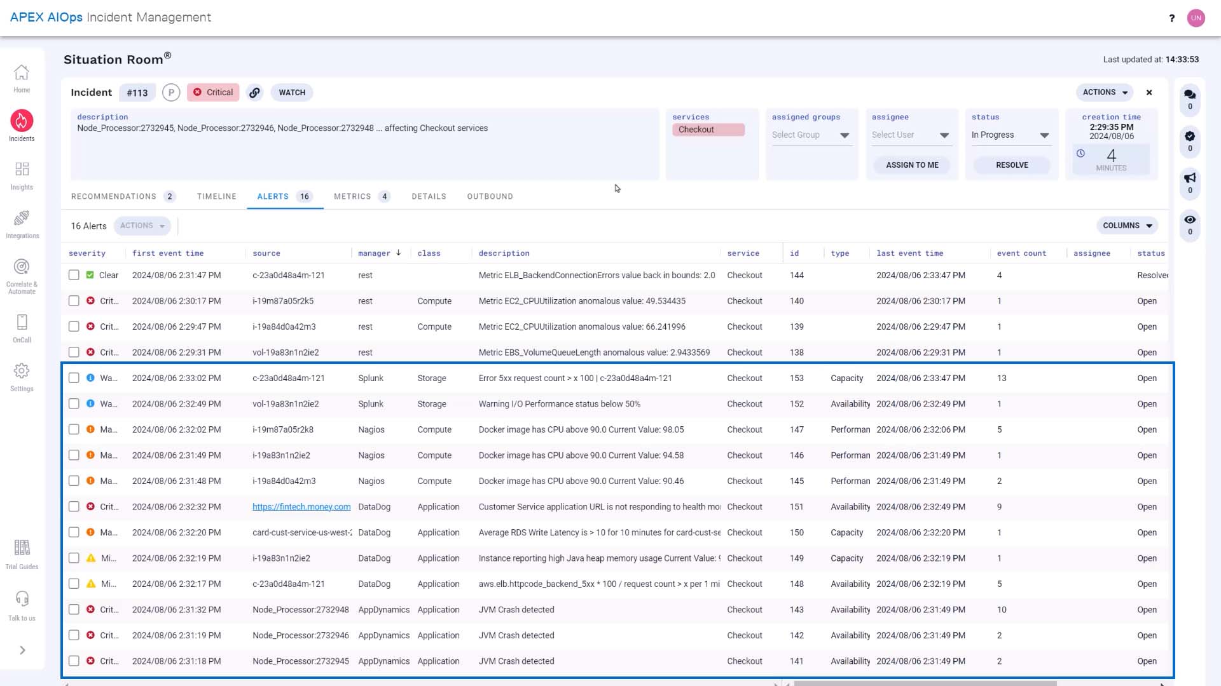Open the Integrations plug icon
The height and width of the screenshot is (686, 1221).
point(22,218)
